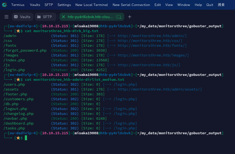Choose New Serial Connection menu
235x154 pixels.
coord(131,5)
